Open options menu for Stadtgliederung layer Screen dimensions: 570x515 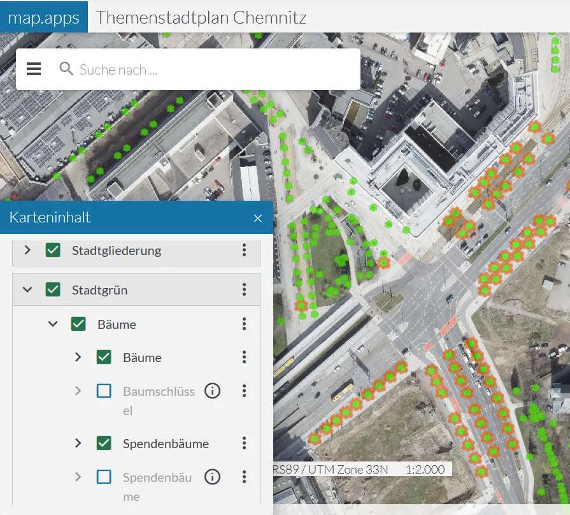pyautogui.click(x=244, y=250)
